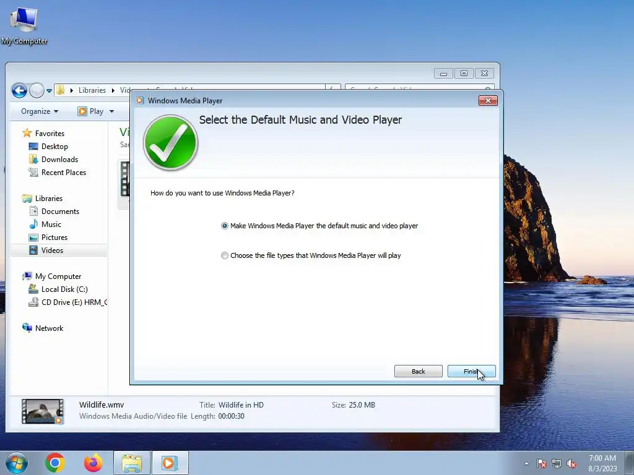Click the Windows Media Player title bar icon
This screenshot has width=634, height=475.
click(140, 101)
